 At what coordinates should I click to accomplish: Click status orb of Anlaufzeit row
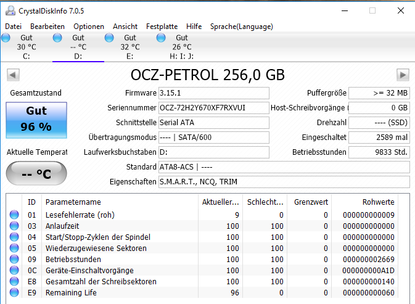(x=14, y=226)
